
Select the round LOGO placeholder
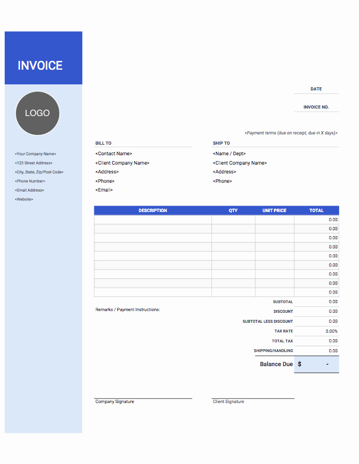(x=38, y=113)
